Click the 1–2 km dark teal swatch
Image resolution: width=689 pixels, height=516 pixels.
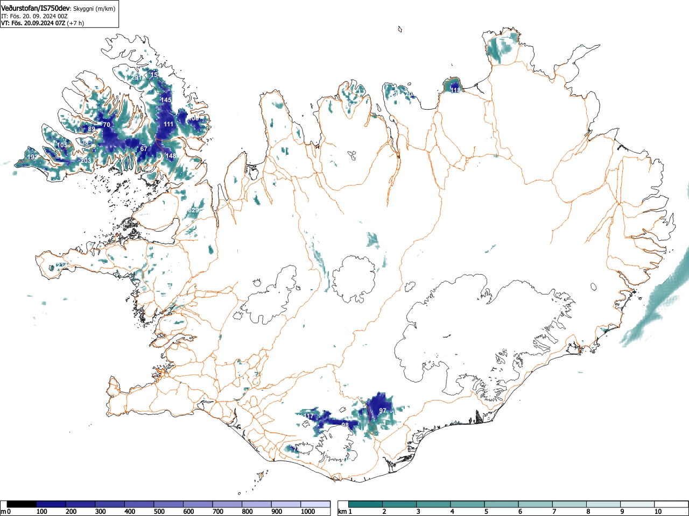pyautogui.click(x=365, y=504)
